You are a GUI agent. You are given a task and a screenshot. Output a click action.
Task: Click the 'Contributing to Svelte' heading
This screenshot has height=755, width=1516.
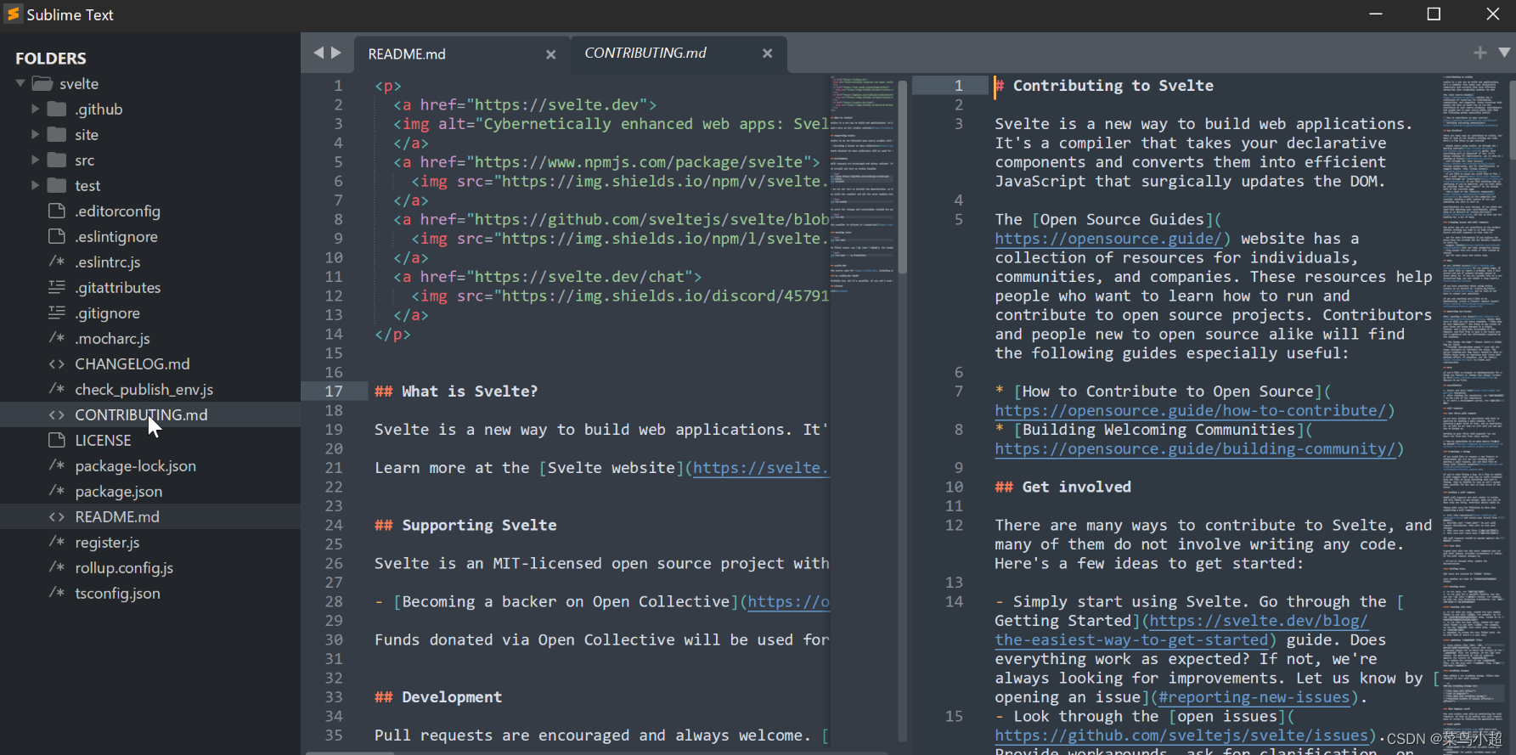click(1104, 86)
